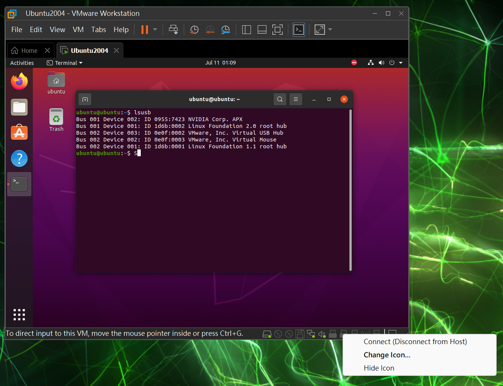Open the snapshot manager icon
The image size is (503, 386).
coord(225,30)
